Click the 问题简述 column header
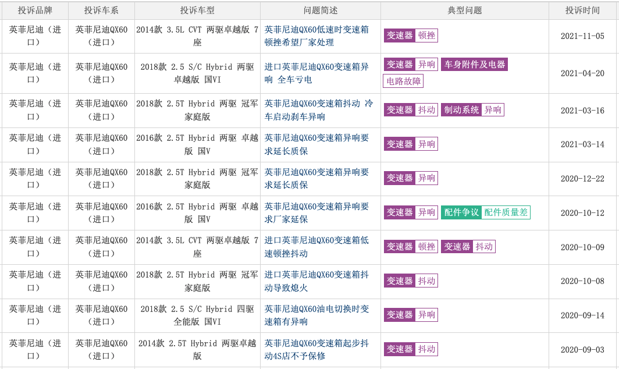The height and width of the screenshot is (369, 619). [321, 10]
